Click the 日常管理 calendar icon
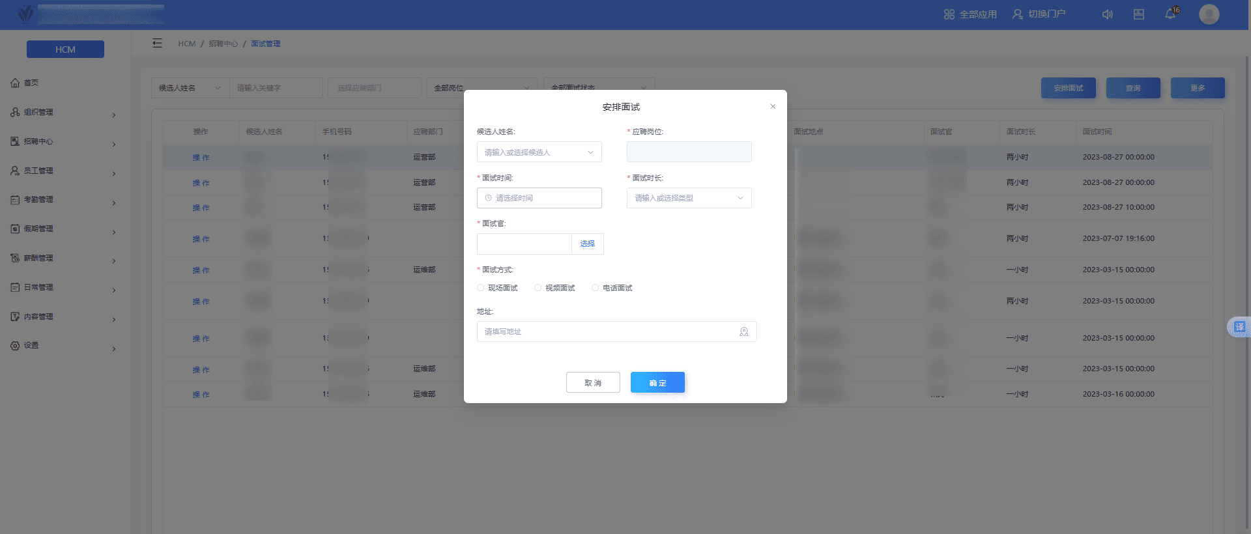This screenshot has height=534, width=1251. tap(15, 287)
